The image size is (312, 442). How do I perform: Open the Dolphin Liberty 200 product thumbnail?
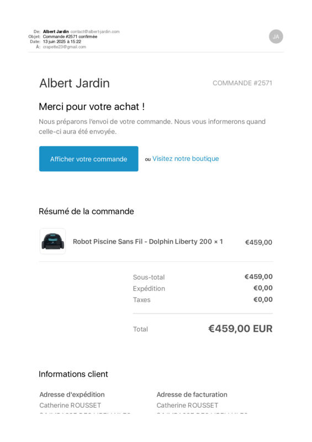[x=52, y=241]
